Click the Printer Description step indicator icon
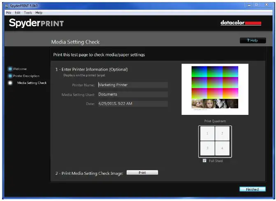Image resolution: width=276 pixels, height=201 pixels. [x=10, y=76]
